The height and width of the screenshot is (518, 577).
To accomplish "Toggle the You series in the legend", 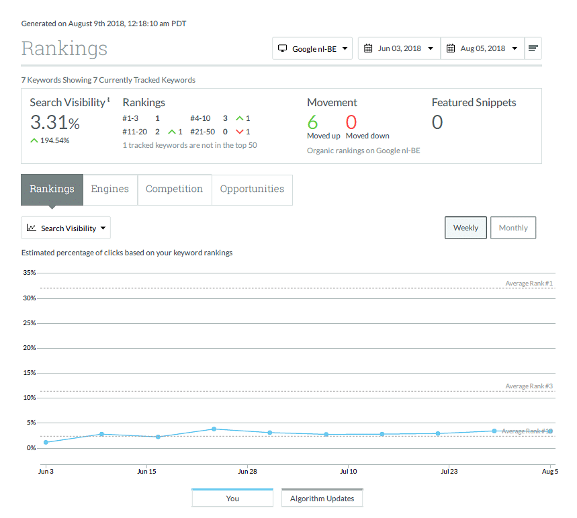I will coord(232,499).
